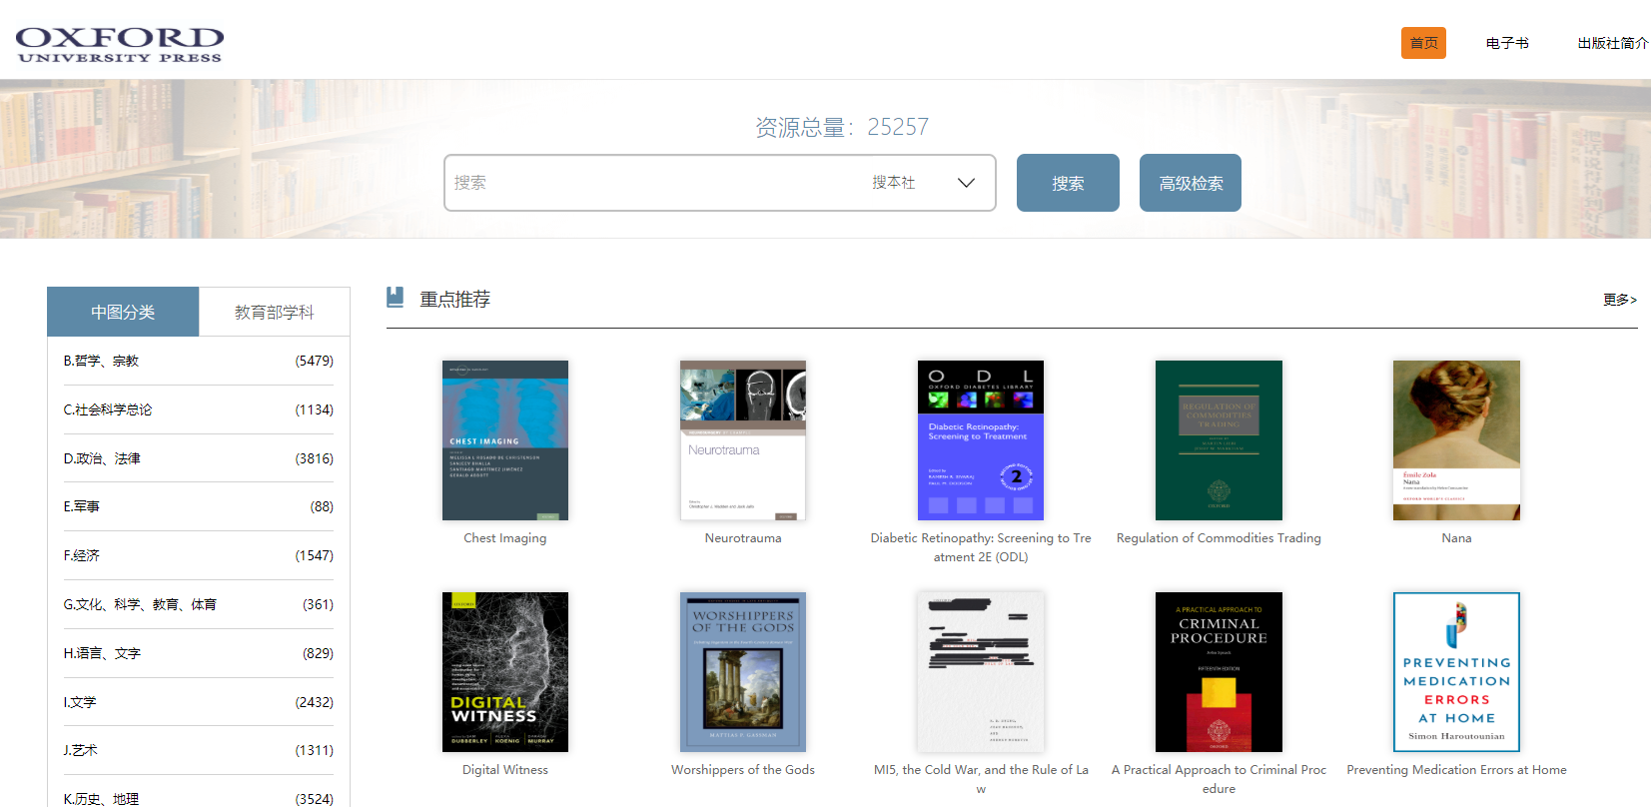Viewport: 1651px width, 807px height.
Task: Click the Chest Imaging title link
Action: click(x=505, y=538)
